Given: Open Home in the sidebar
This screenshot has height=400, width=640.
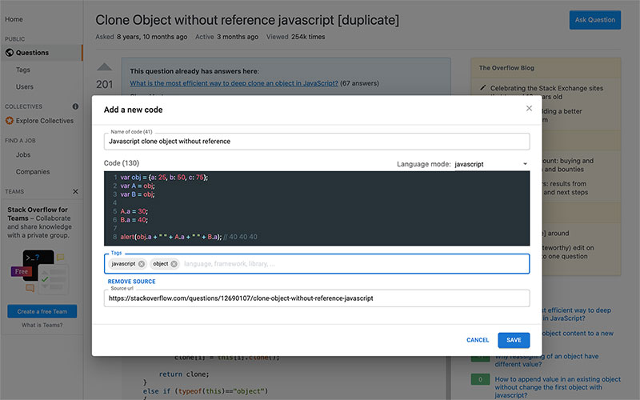Looking at the screenshot, I should (x=14, y=19).
